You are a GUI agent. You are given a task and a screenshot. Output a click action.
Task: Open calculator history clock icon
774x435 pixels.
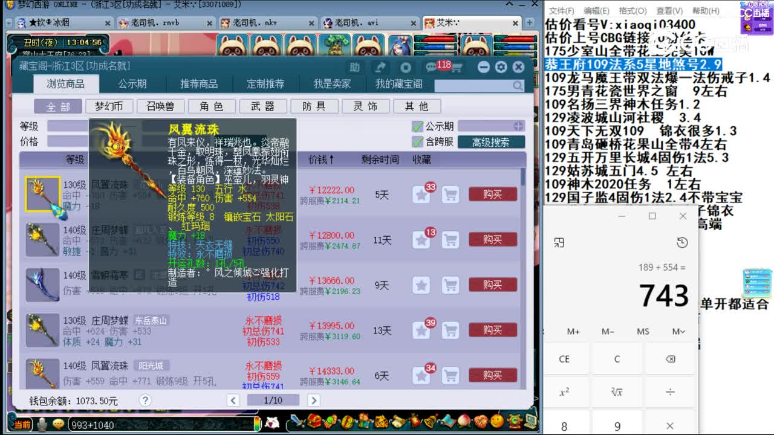pyautogui.click(x=682, y=242)
